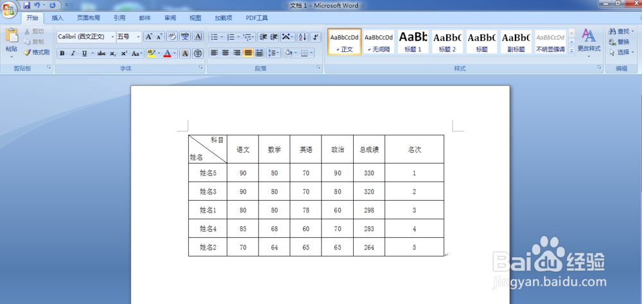Toggle bullet list formatting
The width and height of the screenshot is (642, 304).
pyautogui.click(x=214, y=37)
